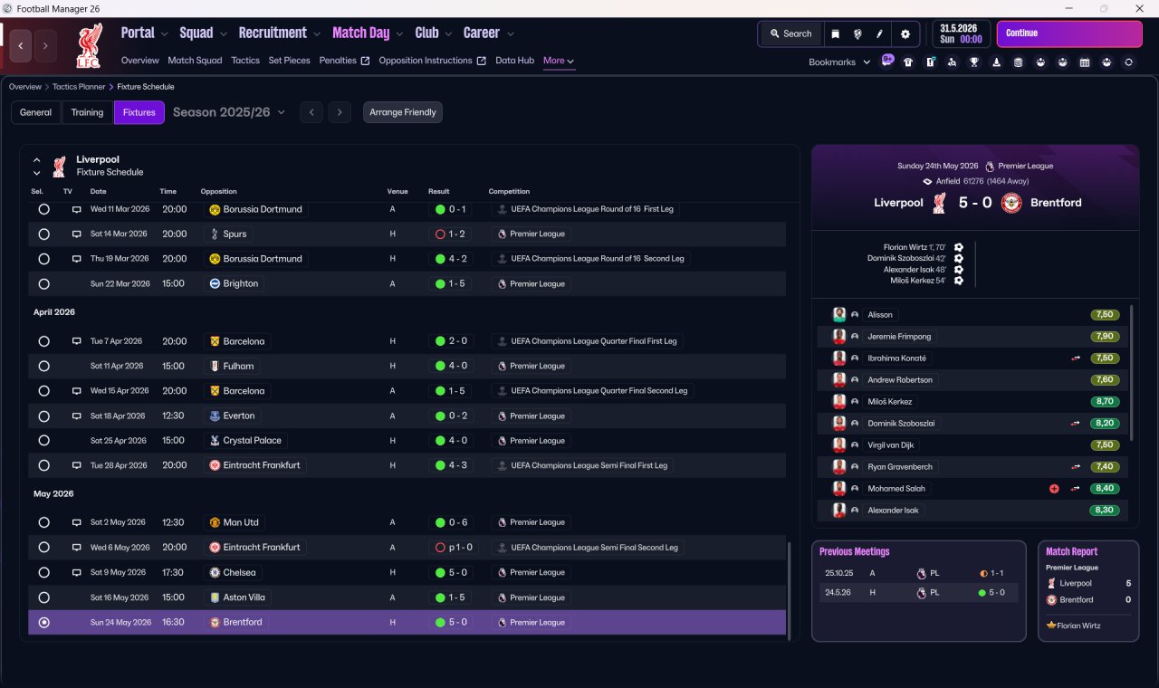
Task: Expand the Recruitment menu chevron
Action: (317, 34)
